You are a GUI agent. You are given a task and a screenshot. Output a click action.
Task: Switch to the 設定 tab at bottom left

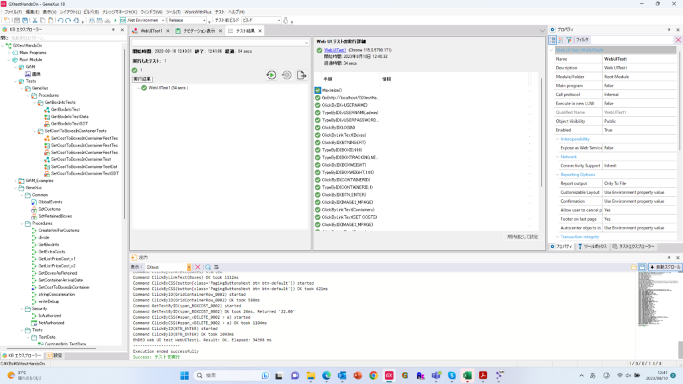pos(55,356)
